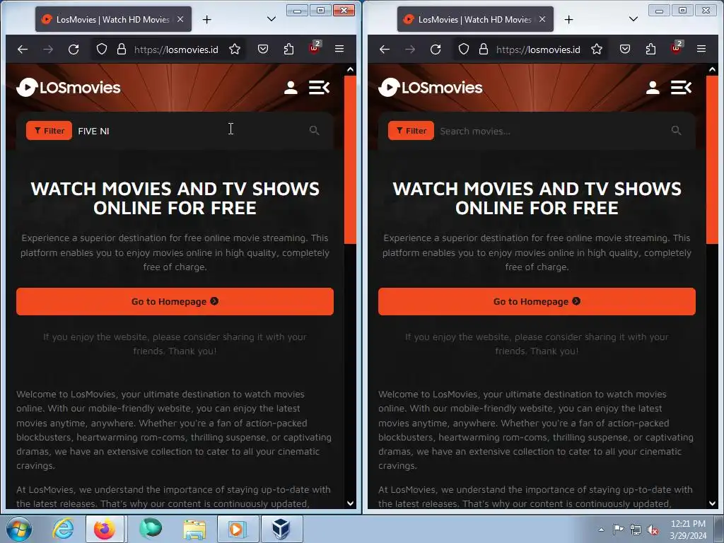The image size is (724, 543).
Task: Expand list all tabs chevron in left window
Action: tap(271, 19)
